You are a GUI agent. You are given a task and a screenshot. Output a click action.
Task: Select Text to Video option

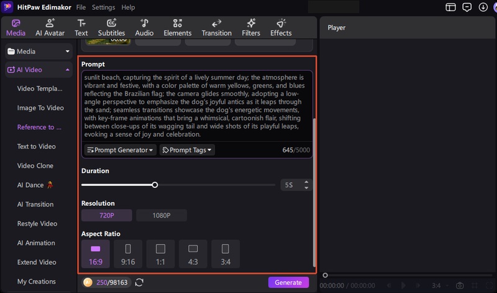pos(36,146)
